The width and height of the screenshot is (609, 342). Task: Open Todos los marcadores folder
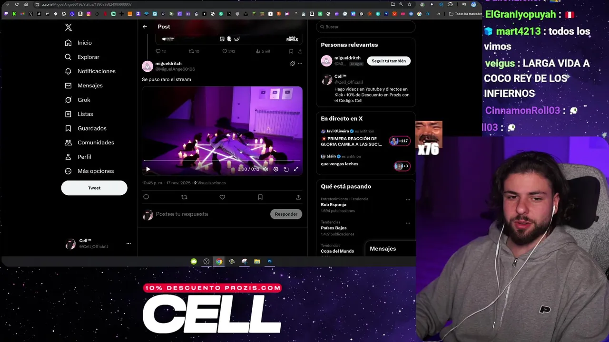click(x=466, y=14)
